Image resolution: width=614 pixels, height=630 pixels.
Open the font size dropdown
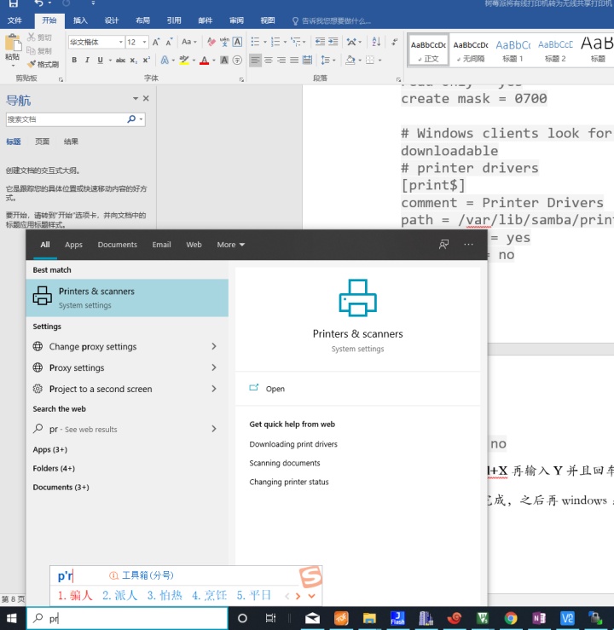point(144,42)
